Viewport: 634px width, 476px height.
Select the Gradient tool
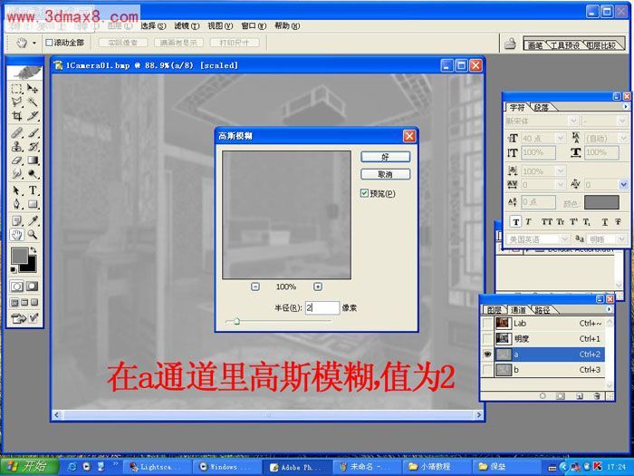pyautogui.click(x=33, y=160)
